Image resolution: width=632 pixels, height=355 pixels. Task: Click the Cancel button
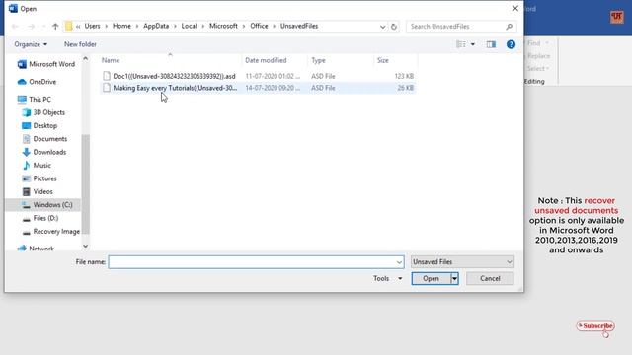[490, 278]
